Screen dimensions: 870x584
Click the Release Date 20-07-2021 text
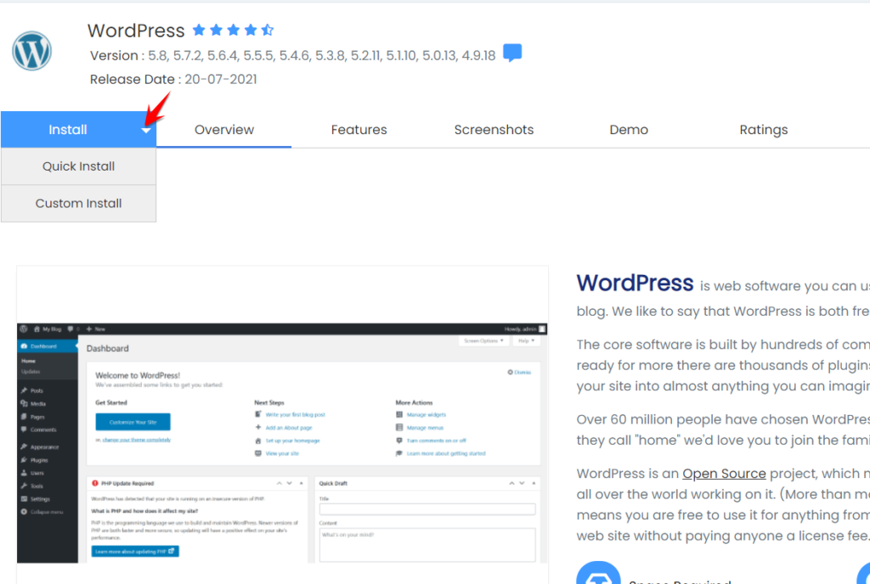click(173, 79)
